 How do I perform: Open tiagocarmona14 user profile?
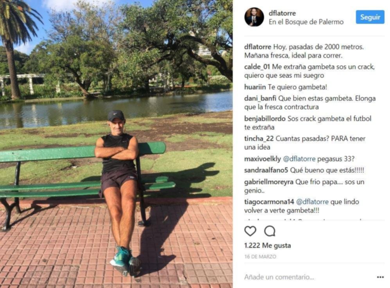(269, 202)
